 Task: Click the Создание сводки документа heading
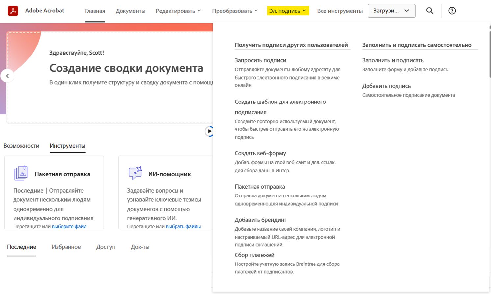pos(126,68)
